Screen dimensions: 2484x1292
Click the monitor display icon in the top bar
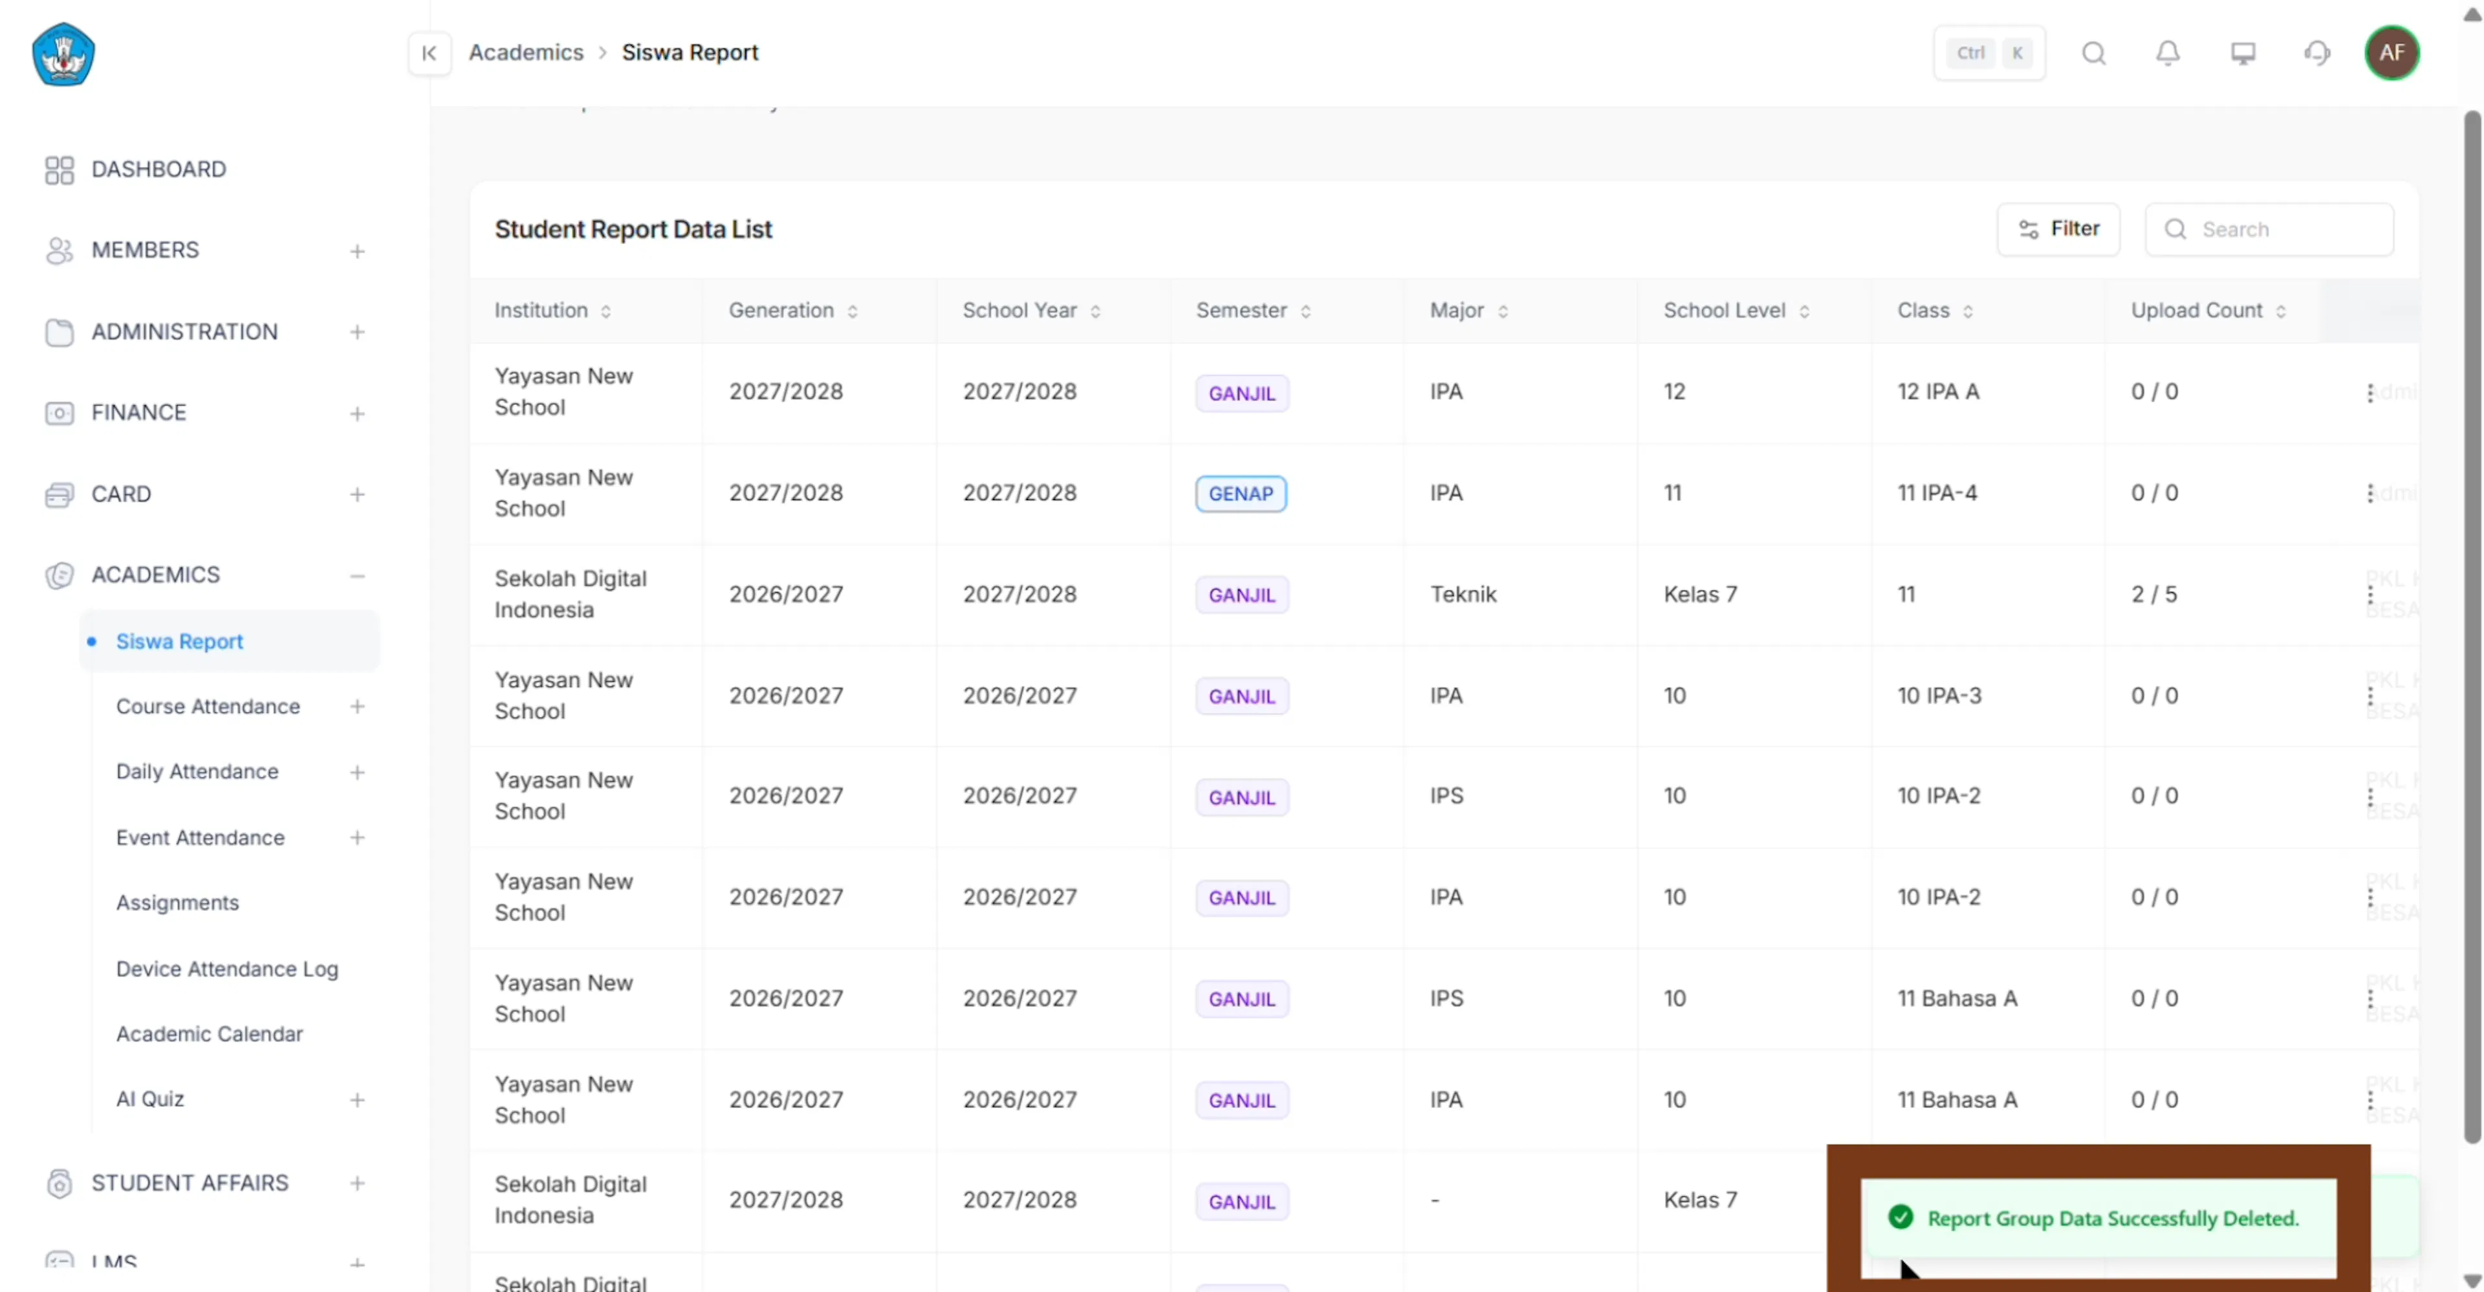click(x=2243, y=53)
